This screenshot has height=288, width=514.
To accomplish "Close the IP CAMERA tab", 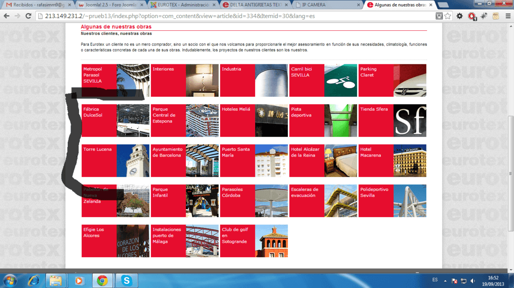I will (x=358, y=5).
